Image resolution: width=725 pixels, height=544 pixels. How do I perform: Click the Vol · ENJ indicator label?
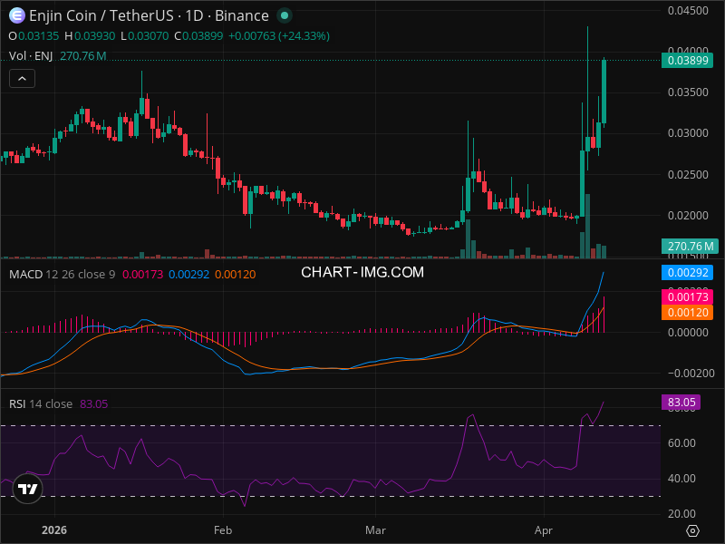[31, 56]
